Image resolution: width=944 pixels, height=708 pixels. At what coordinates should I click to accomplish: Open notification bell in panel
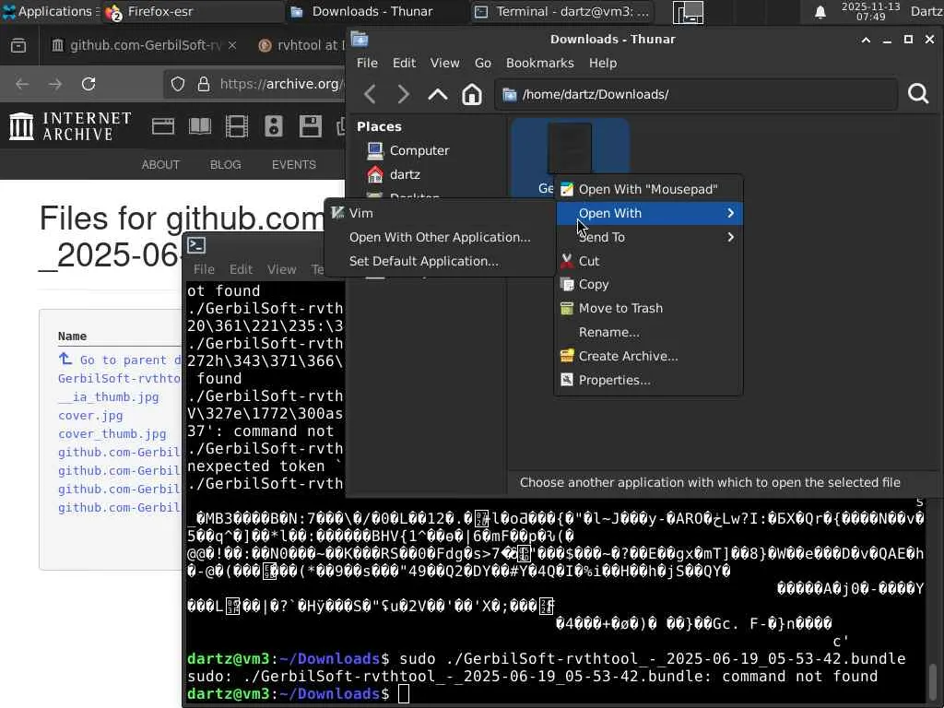click(820, 12)
